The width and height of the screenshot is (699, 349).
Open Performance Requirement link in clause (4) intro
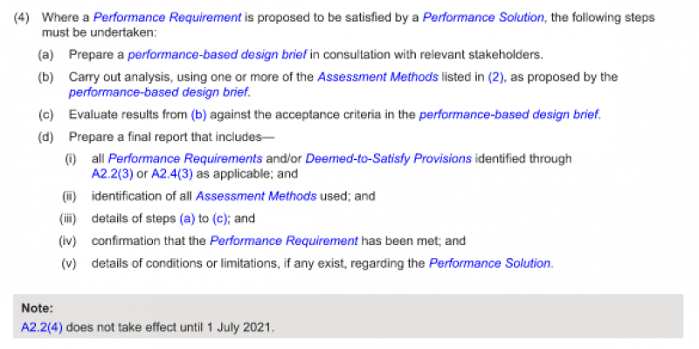pos(167,17)
